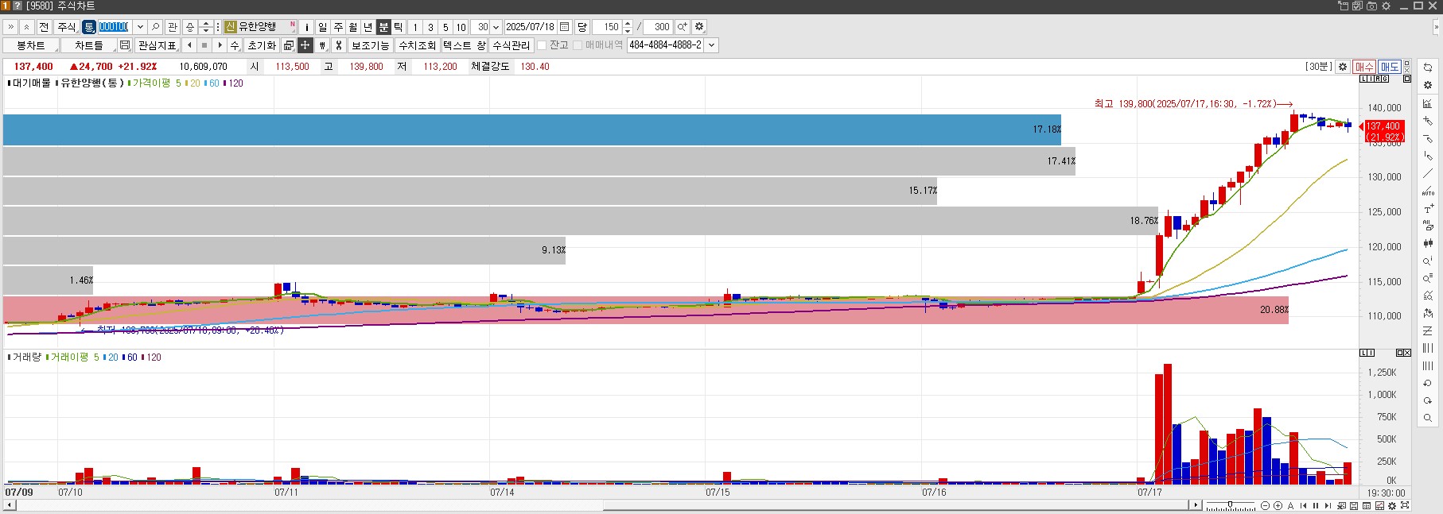Image resolution: width=1443 pixels, height=514 pixels.
Task: Collapse toolbar with double up-arrow
Action: 26,27
